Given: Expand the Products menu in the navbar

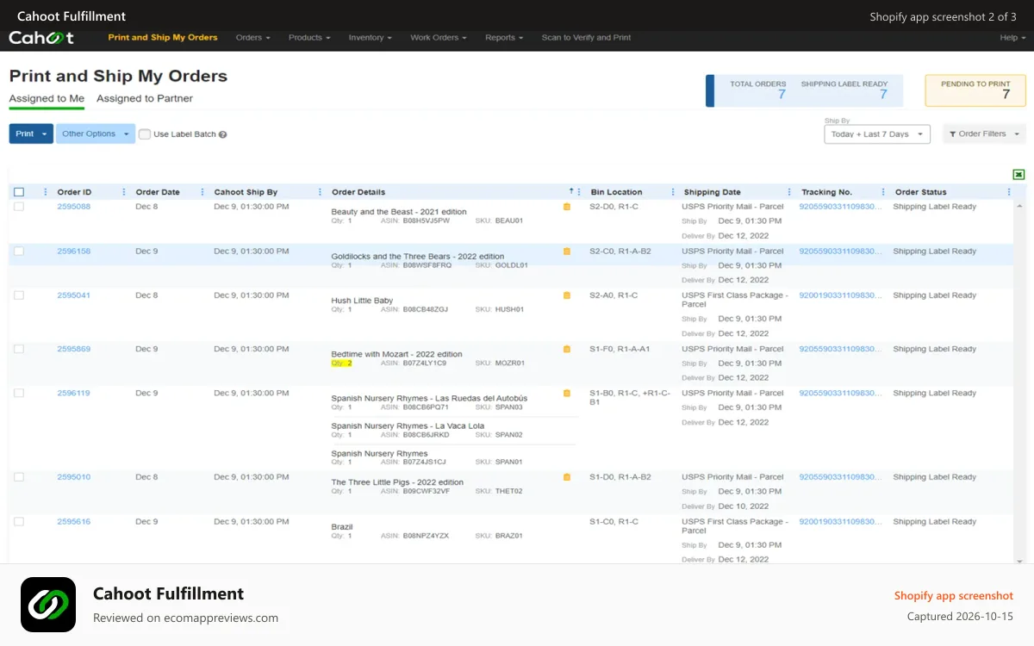Looking at the screenshot, I should [309, 38].
